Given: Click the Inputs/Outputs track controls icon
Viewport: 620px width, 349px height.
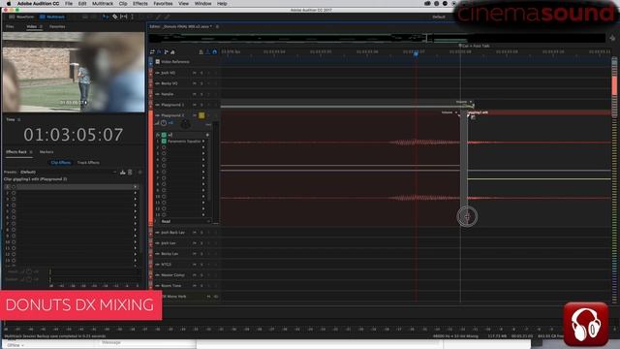Looking at the screenshot, I should point(152,51).
